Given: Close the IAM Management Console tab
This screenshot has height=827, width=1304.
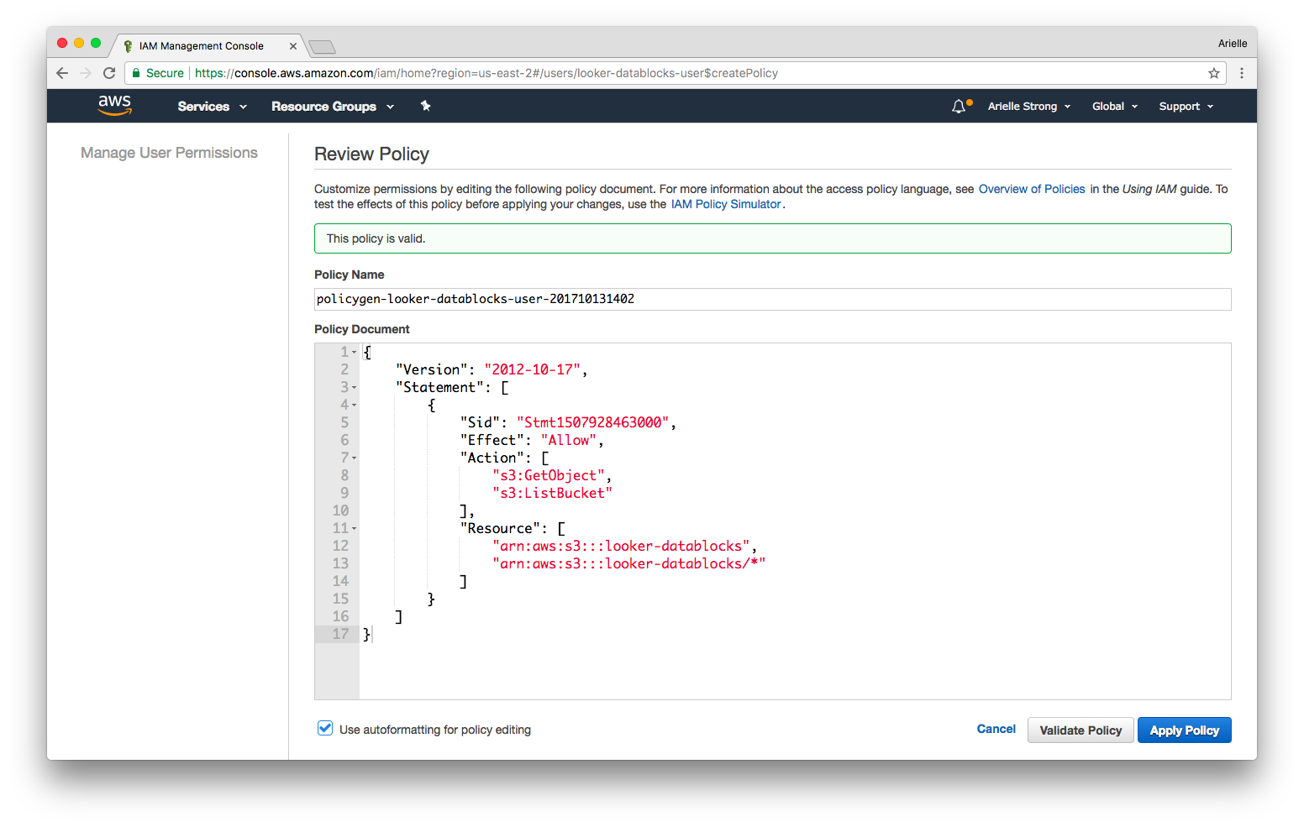Looking at the screenshot, I should 293,46.
